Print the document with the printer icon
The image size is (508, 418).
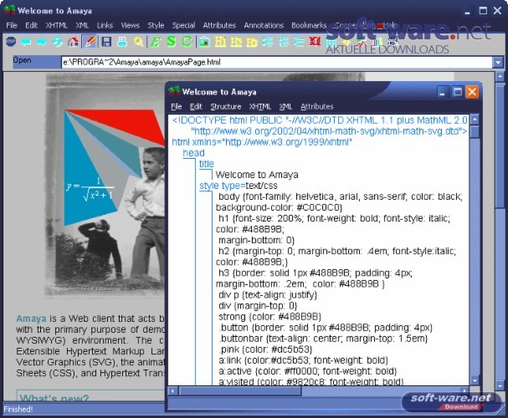tap(122, 42)
